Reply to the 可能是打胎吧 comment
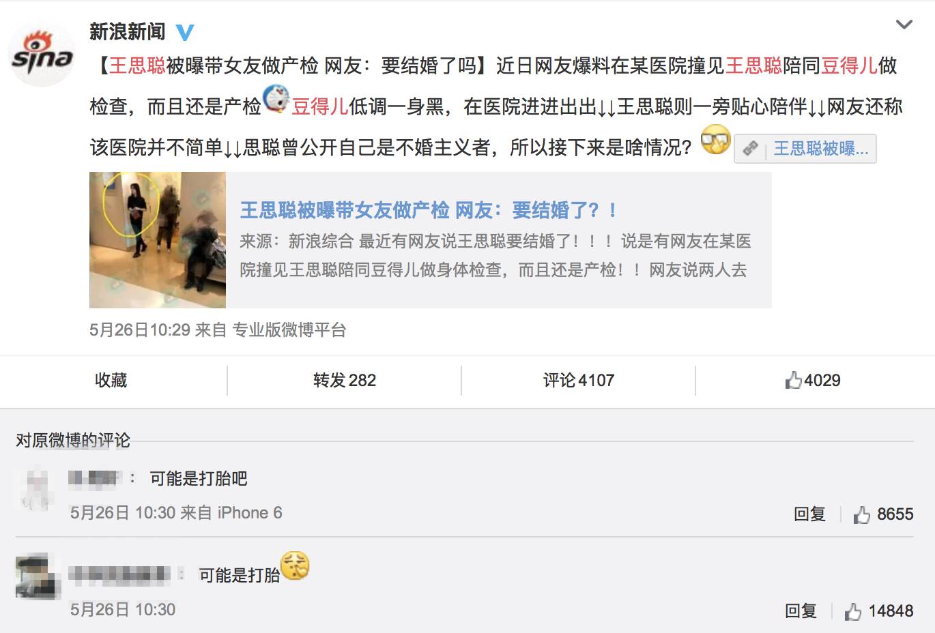Image resolution: width=935 pixels, height=633 pixels. tap(809, 514)
